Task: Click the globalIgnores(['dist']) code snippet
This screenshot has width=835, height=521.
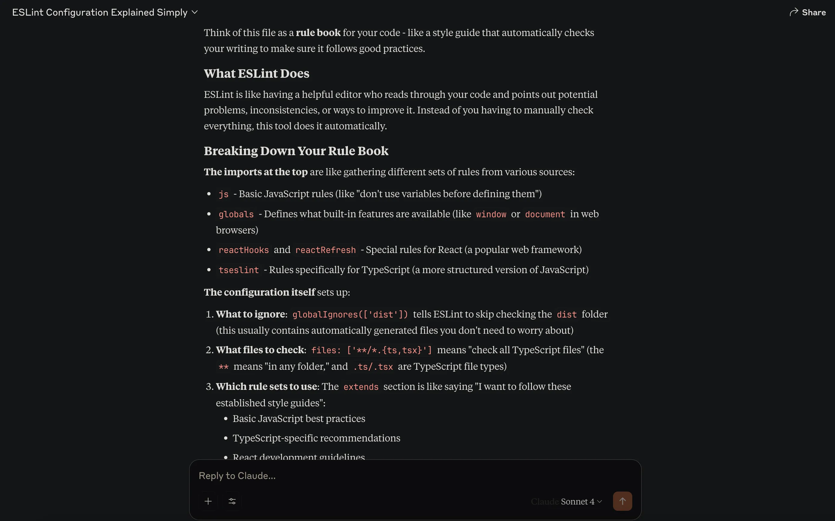Action: coord(350,315)
